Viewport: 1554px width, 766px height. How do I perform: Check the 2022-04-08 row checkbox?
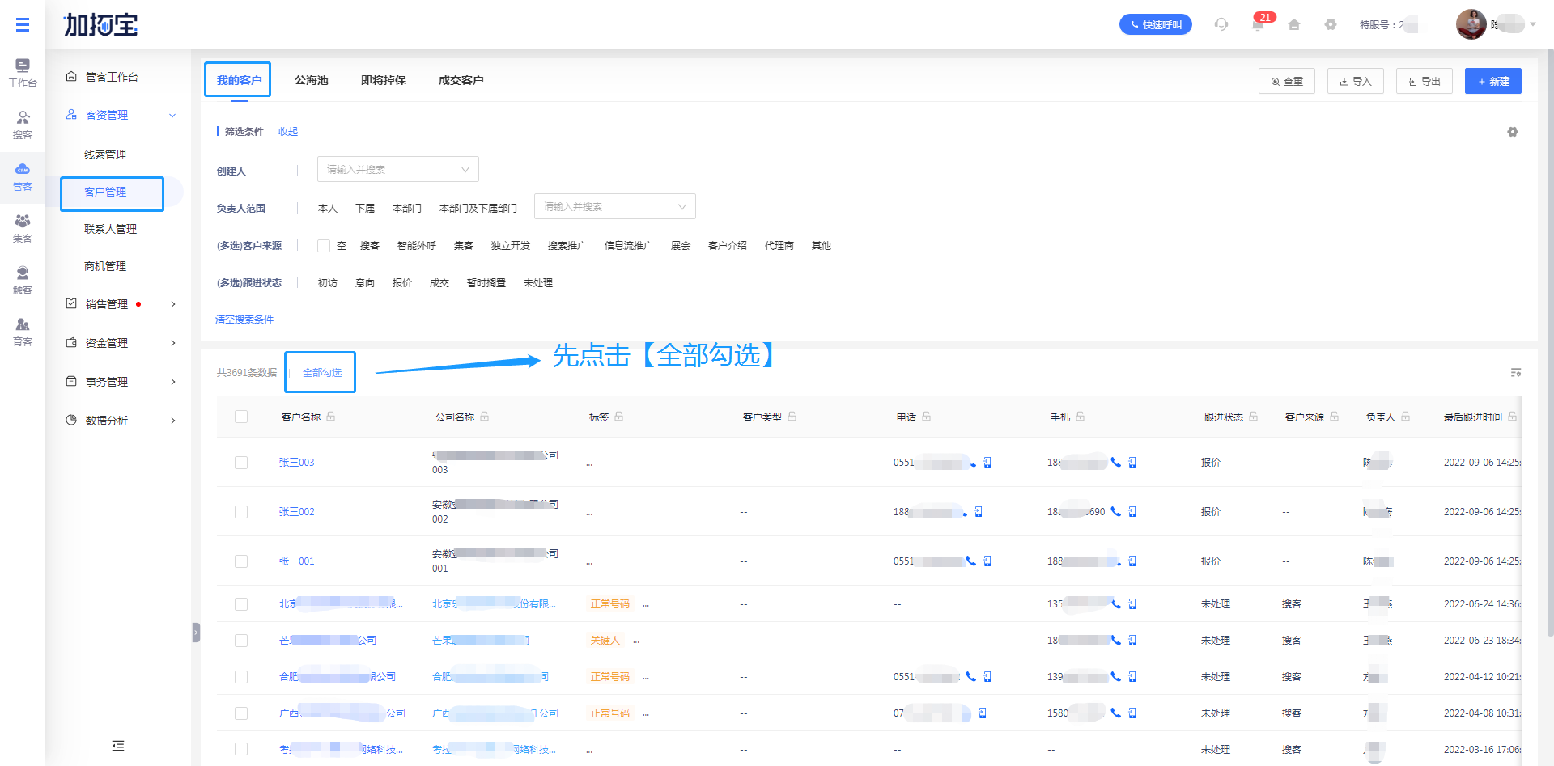(x=241, y=713)
